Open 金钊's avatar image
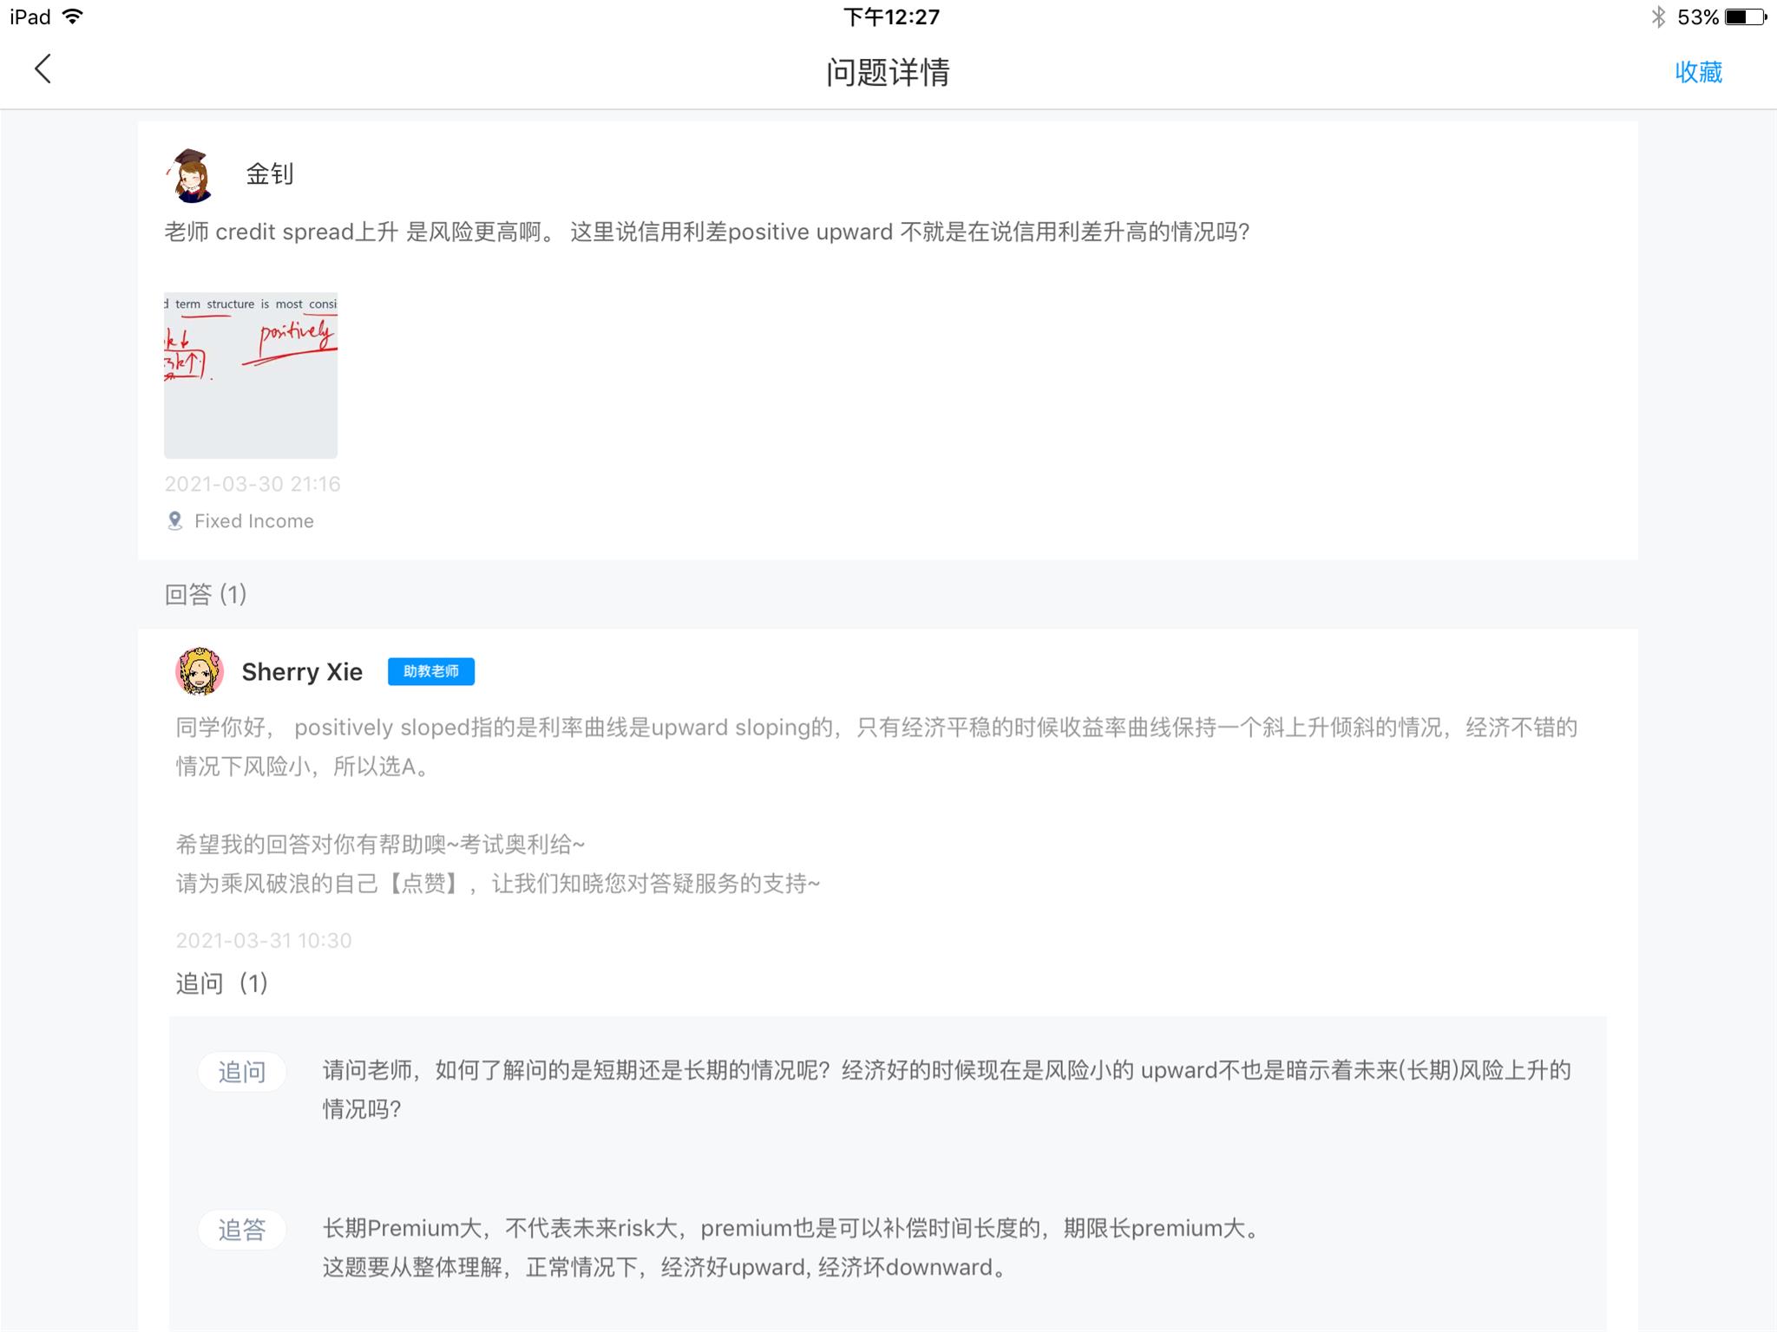 point(191,175)
